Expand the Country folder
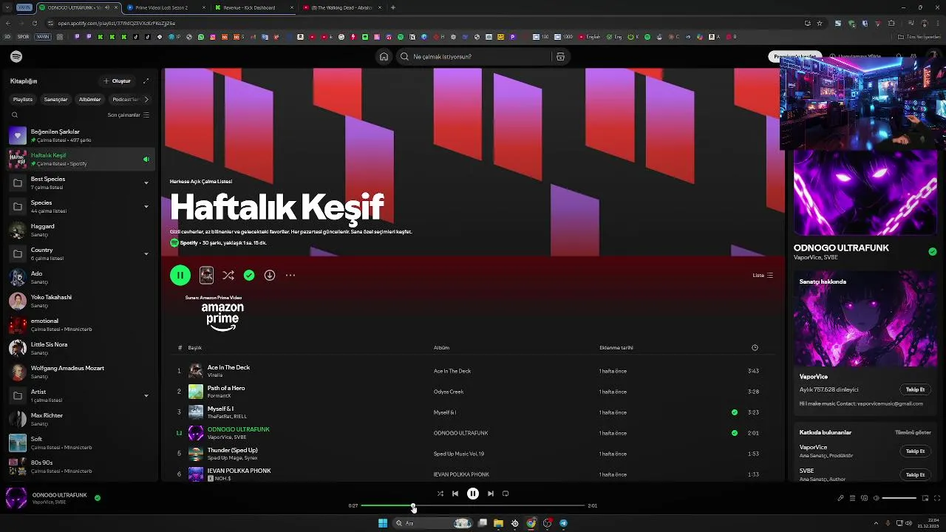The width and height of the screenshot is (946, 532). 146,253
